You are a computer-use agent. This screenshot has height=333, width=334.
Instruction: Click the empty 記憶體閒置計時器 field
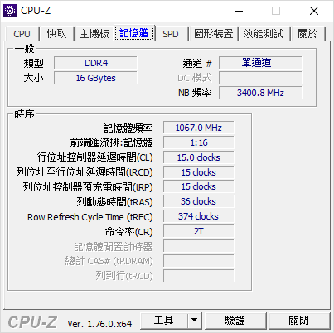(199, 246)
